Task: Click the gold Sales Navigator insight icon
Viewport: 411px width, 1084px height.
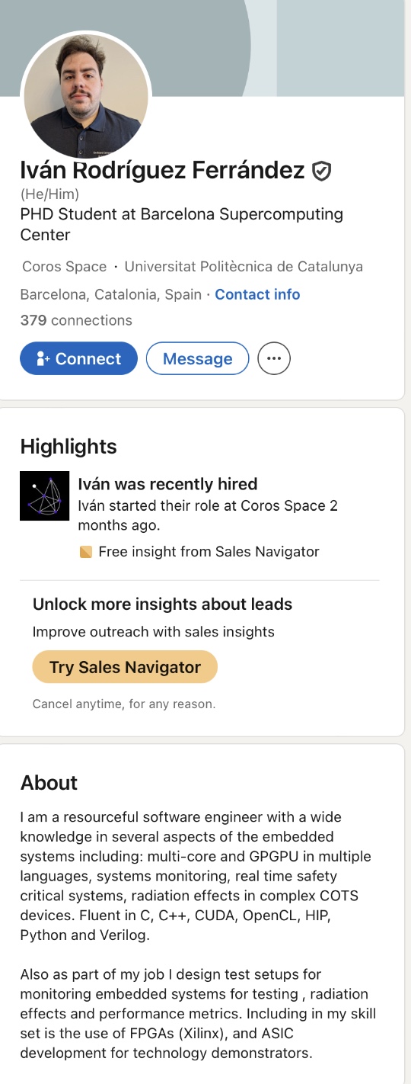Action: tap(86, 551)
